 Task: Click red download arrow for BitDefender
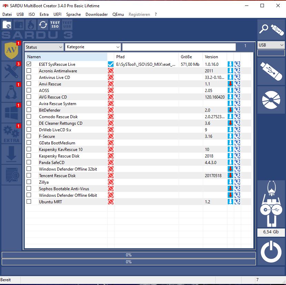[x=230, y=110]
